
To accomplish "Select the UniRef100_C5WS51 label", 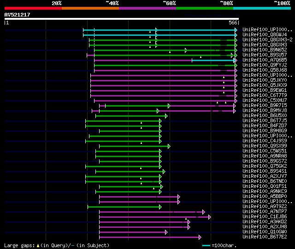I will (265, 151).
